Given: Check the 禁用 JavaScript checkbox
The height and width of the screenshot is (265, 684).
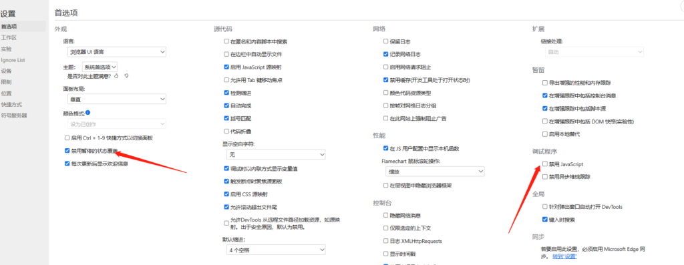Looking at the screenshot, I should pyautogui.click(x=544, y=164).
